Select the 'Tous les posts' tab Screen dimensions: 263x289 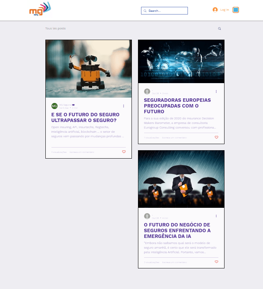(x=55, y=29)
